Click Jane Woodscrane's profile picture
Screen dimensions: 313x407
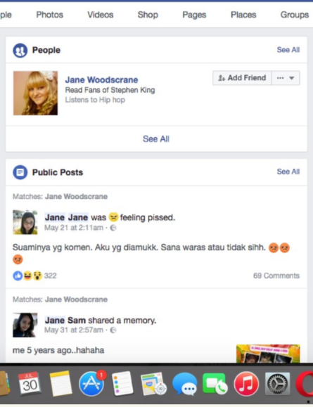36,93
